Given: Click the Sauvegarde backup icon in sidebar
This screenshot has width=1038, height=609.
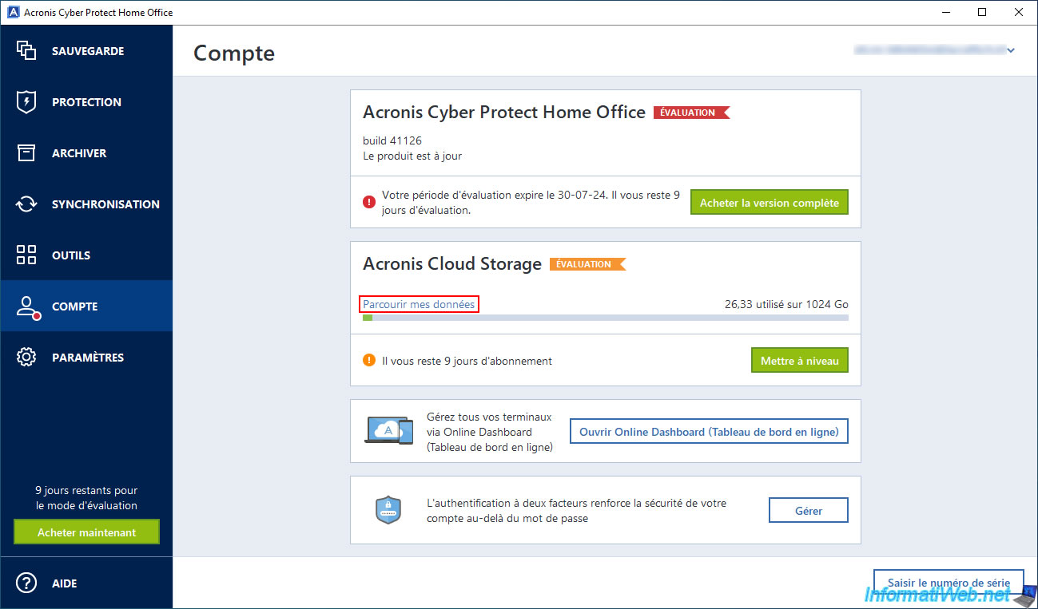Looking at the screenshot, I should [x=26, y=50].
